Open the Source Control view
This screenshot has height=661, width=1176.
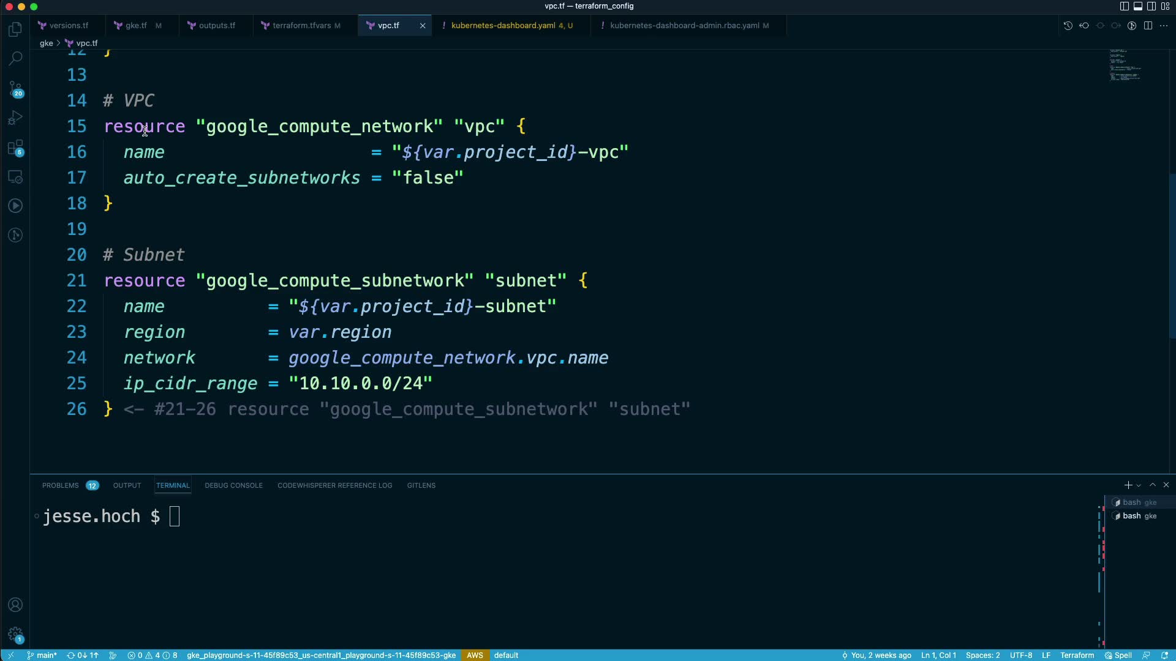click(x=15, y=89)
